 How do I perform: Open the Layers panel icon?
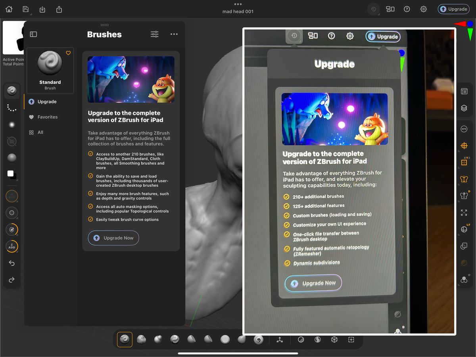pos(464,107)
